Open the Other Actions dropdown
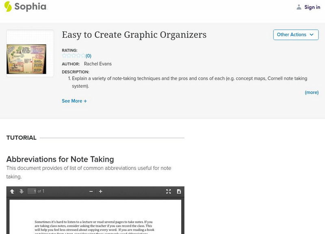 [x=295, y=35]
